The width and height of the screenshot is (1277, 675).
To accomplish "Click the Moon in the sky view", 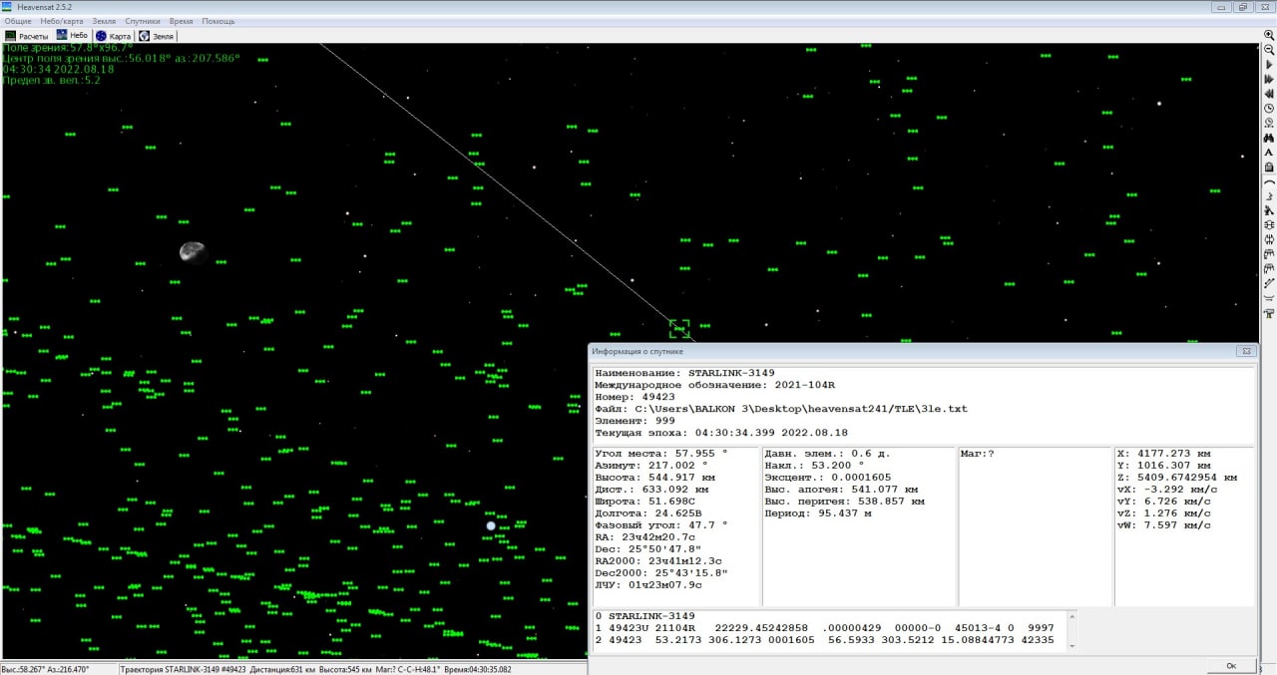I will pyautogui.click(x=193, y=252).
